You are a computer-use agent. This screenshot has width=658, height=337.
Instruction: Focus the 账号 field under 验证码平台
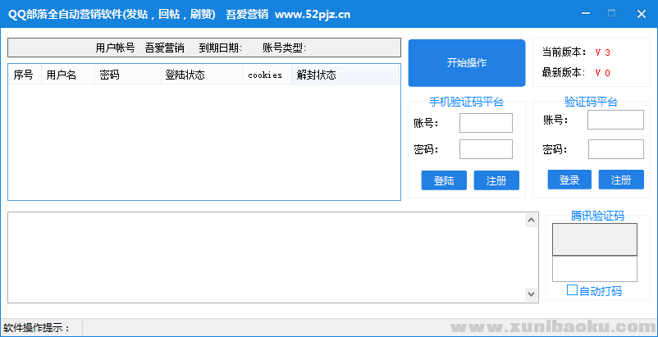pyautogui.click(x=615, y=120)
